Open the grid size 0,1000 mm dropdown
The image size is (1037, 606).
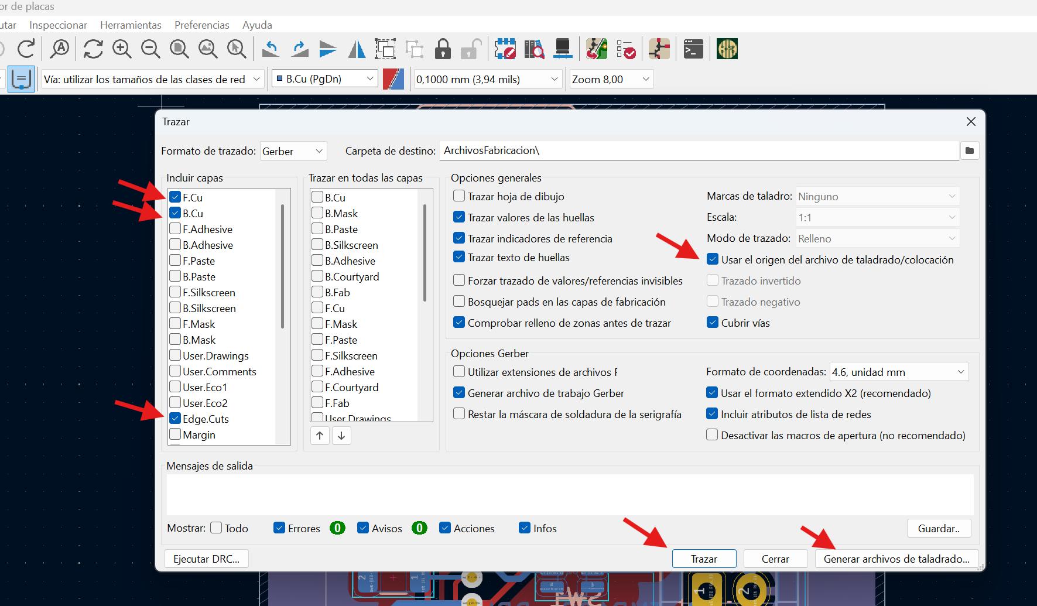[488, 79]
